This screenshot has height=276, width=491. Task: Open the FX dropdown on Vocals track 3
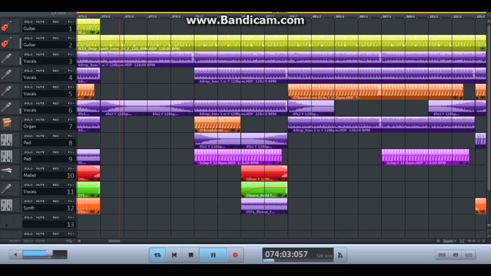[71, 54]
